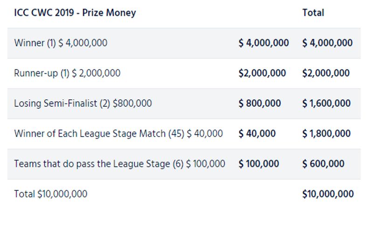Select the 'Runner-up (1) $ 2,000,000' label cell
Screen dimensions: 373x236
(x=67, y=73)
